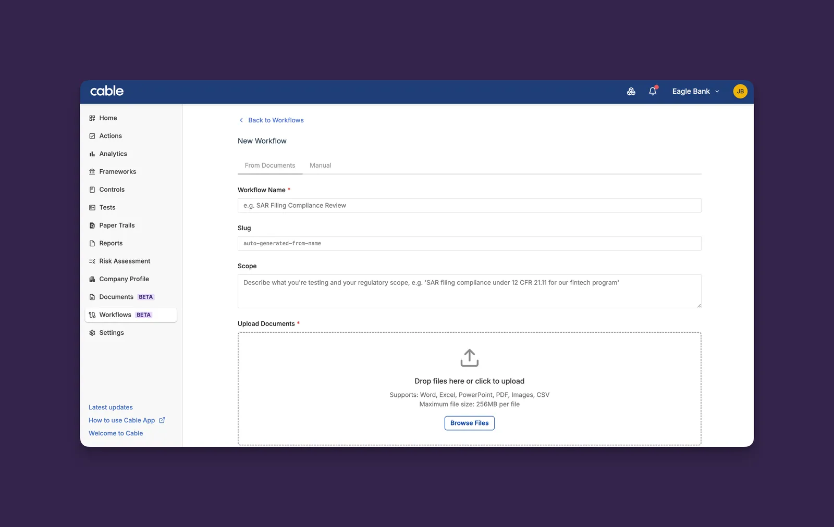This screenshot has height=527, width=834.
Task: Click the New Workflow heading
Action: pyautogui.click(x=262, y=141)
